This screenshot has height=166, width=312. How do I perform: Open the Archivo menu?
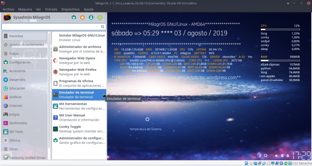pos(8,9)
